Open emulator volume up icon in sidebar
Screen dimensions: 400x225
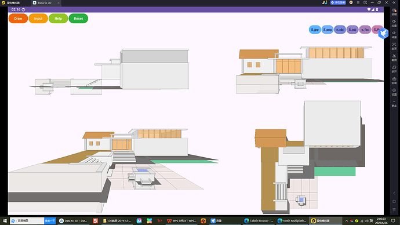click(x=394, y=23)
